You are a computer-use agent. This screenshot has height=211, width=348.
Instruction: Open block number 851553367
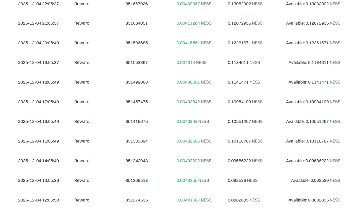point(137,62)
